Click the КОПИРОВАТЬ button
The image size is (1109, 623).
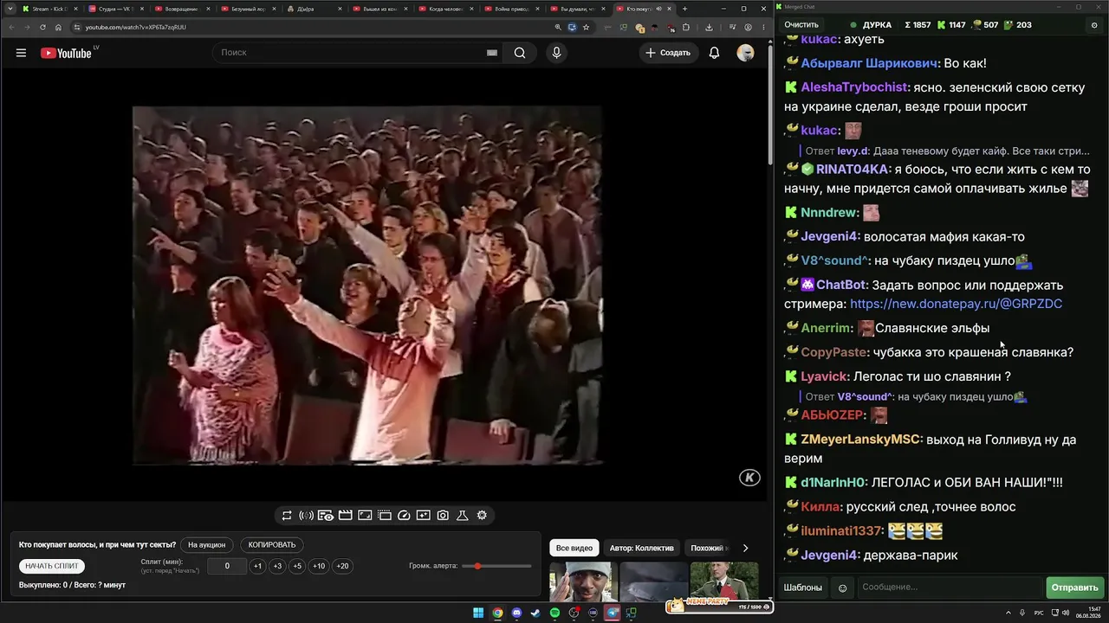[x=272, y=545]
